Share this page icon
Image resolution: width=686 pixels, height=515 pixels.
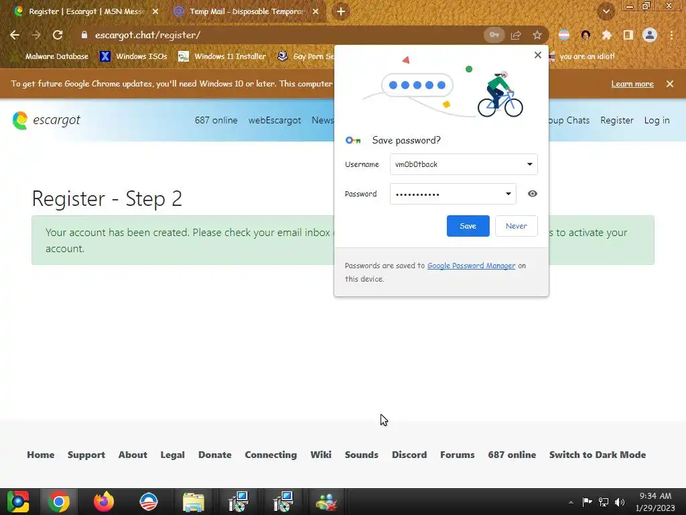pyautogui.click(x=516, y=35)
